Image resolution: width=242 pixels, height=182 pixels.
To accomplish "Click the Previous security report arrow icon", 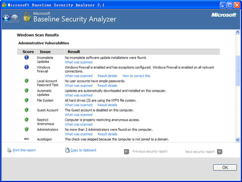I will (126, 152).
